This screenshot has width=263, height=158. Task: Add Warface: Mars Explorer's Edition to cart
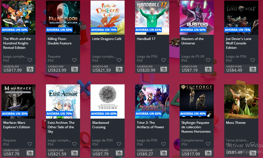pos(30,153)
